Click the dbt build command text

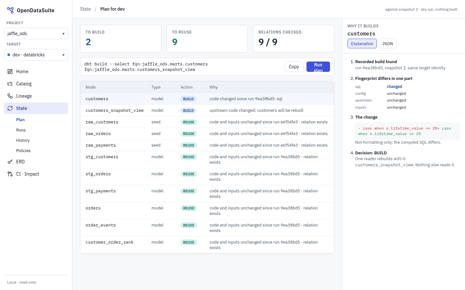coord(146,67)
